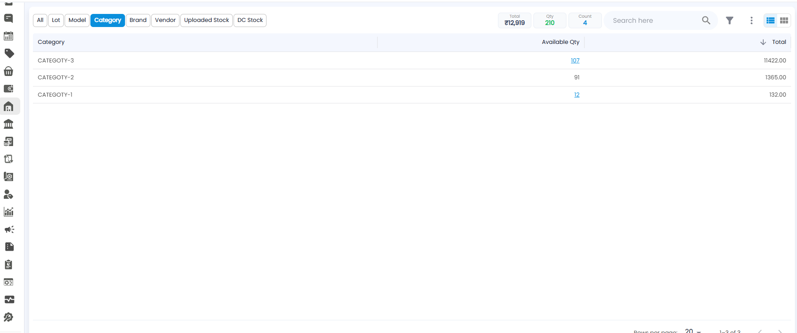Click the user with tag sidebar icon

[8, 194]
